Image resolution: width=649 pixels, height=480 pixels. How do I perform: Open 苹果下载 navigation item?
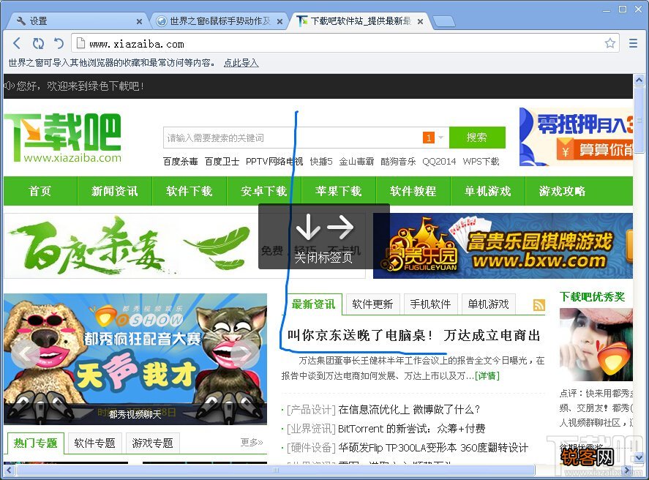pyautogui.click(x=338, y=191)
